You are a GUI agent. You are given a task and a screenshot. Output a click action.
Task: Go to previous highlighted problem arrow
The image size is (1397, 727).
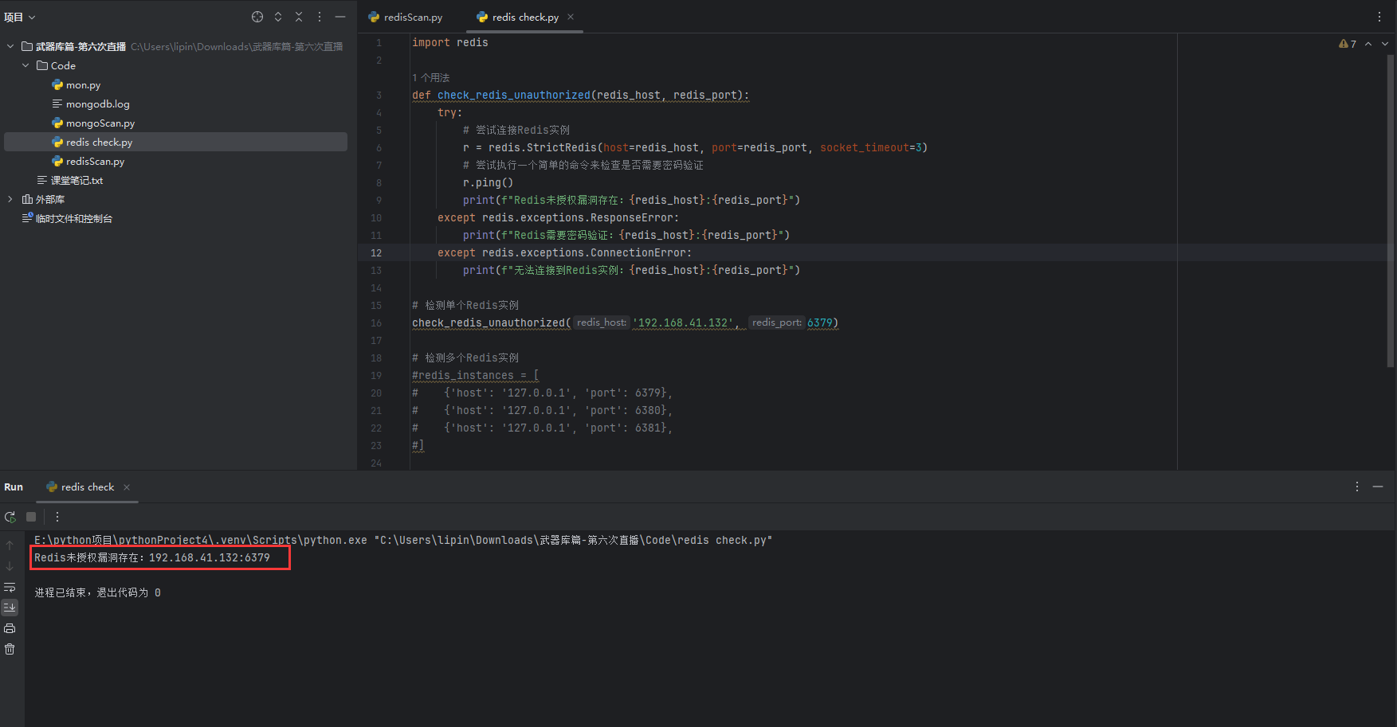pyautogui.click(x=1368, y=44)
